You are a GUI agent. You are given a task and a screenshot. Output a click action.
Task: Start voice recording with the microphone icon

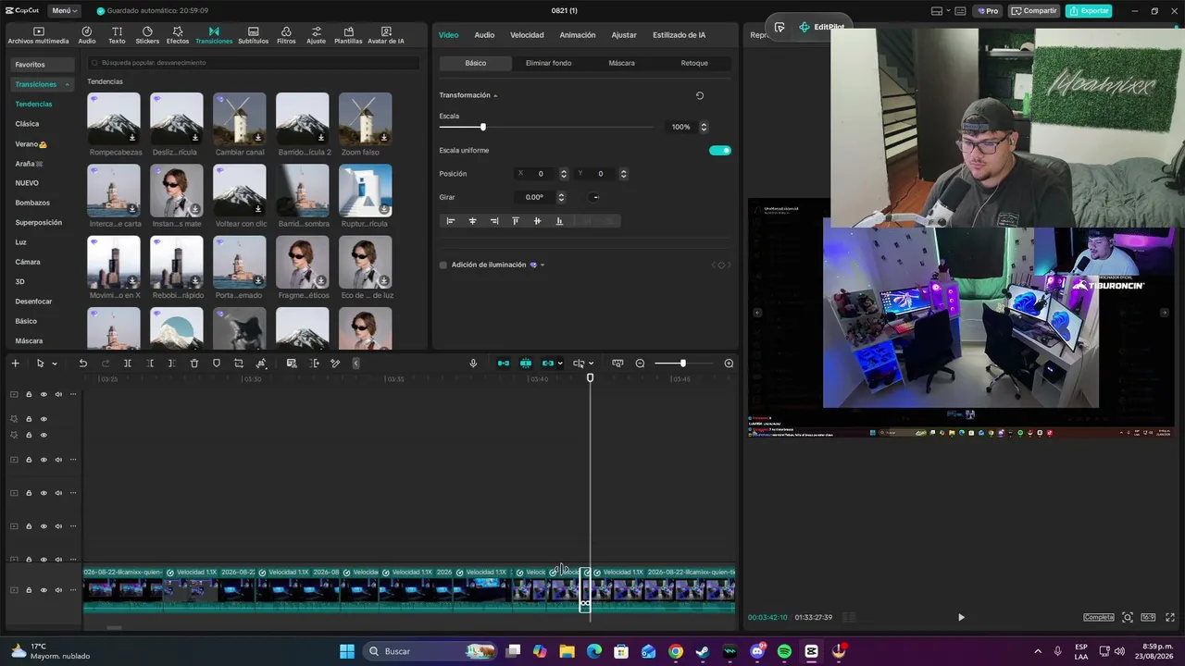pyautogui.click(x=473, y=364)
